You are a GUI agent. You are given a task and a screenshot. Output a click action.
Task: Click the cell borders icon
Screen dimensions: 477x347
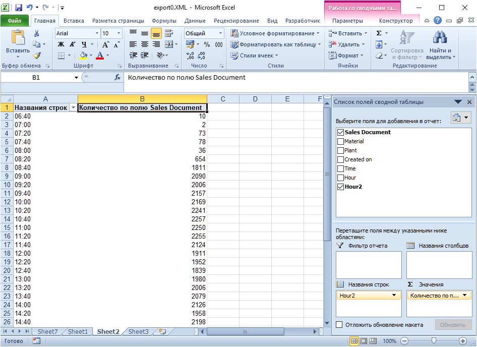(x=61, y=55)
